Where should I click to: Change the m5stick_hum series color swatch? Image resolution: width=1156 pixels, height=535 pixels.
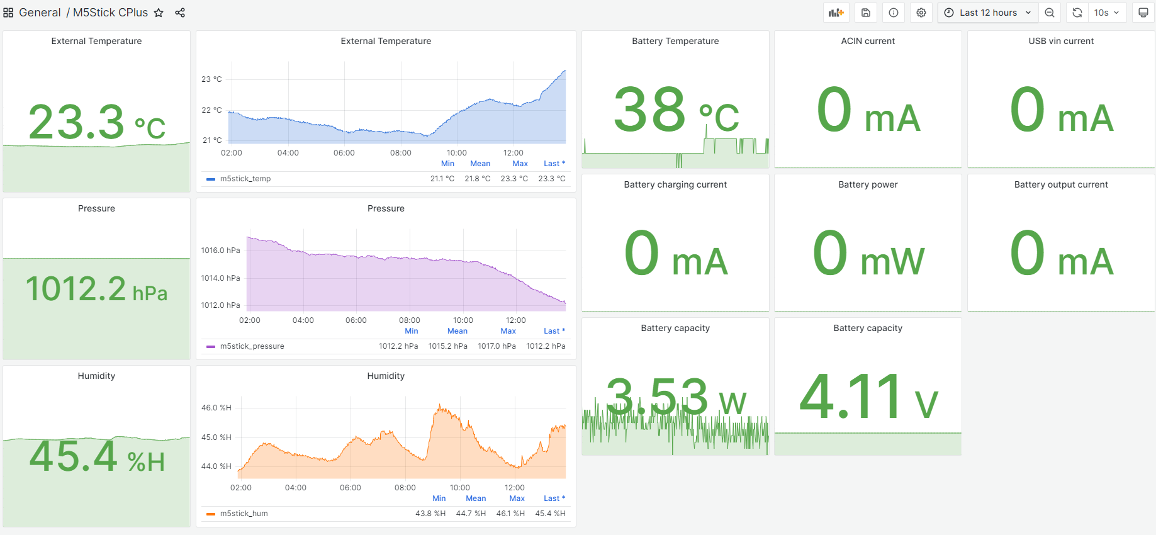[211, 514]
